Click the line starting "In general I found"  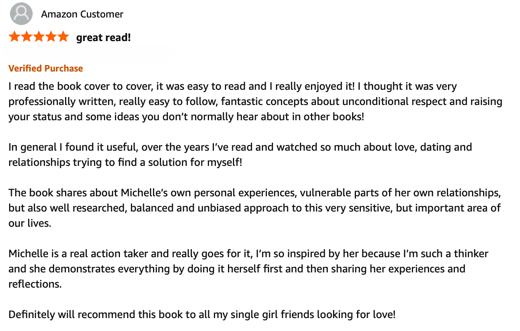[x=240, y=147]
